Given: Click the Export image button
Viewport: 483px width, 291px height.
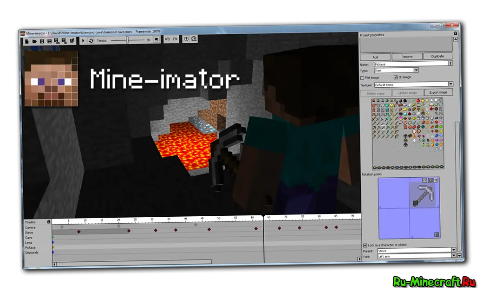Looking at the screenshot, I should (438, 92).
